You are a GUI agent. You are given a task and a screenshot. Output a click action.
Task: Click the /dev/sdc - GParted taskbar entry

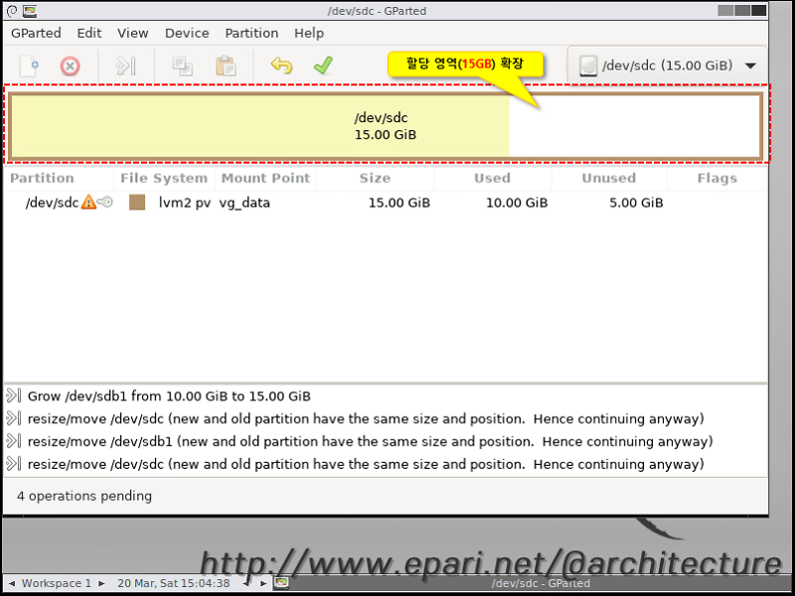click(541, 583)
